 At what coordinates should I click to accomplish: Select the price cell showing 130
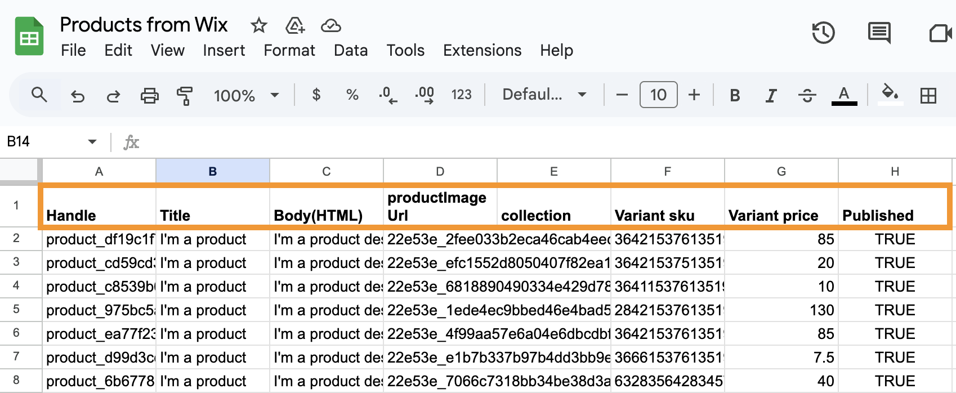coord(781,310)
